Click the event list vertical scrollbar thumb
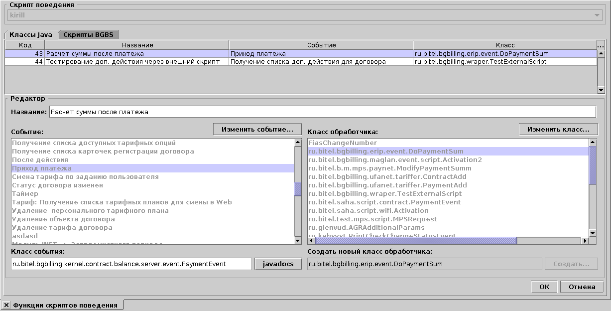This screenshot has width=611, height=311. [x=298, y=189]
